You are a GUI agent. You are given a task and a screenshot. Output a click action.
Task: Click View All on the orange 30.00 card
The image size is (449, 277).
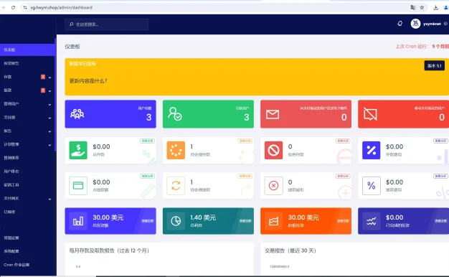coord(343,221)
